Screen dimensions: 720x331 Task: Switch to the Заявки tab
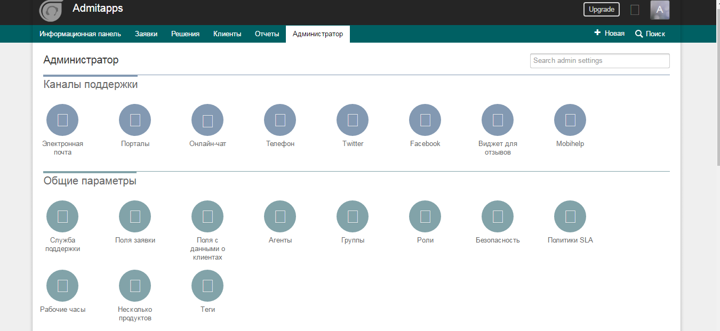tap(146, 34)
